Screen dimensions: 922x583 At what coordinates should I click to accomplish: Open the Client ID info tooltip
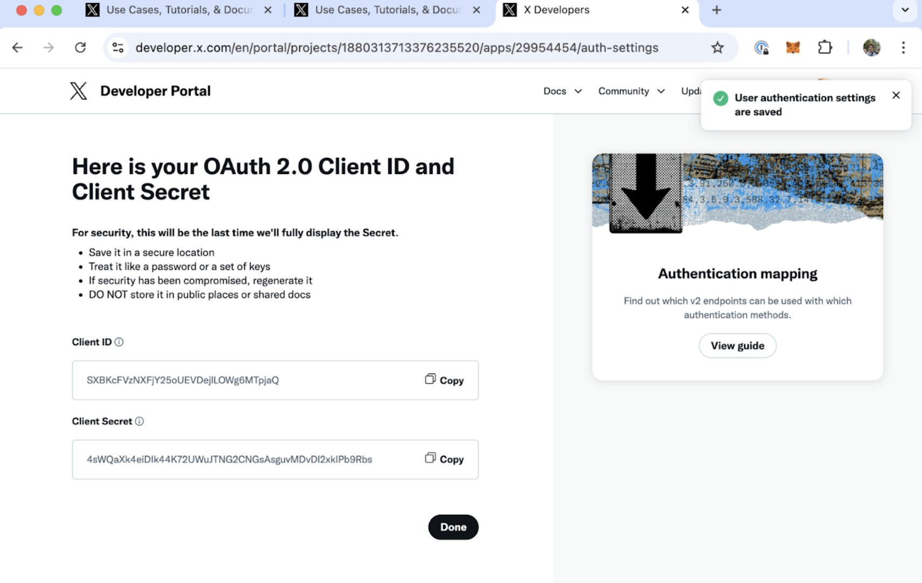click(120, 341)
